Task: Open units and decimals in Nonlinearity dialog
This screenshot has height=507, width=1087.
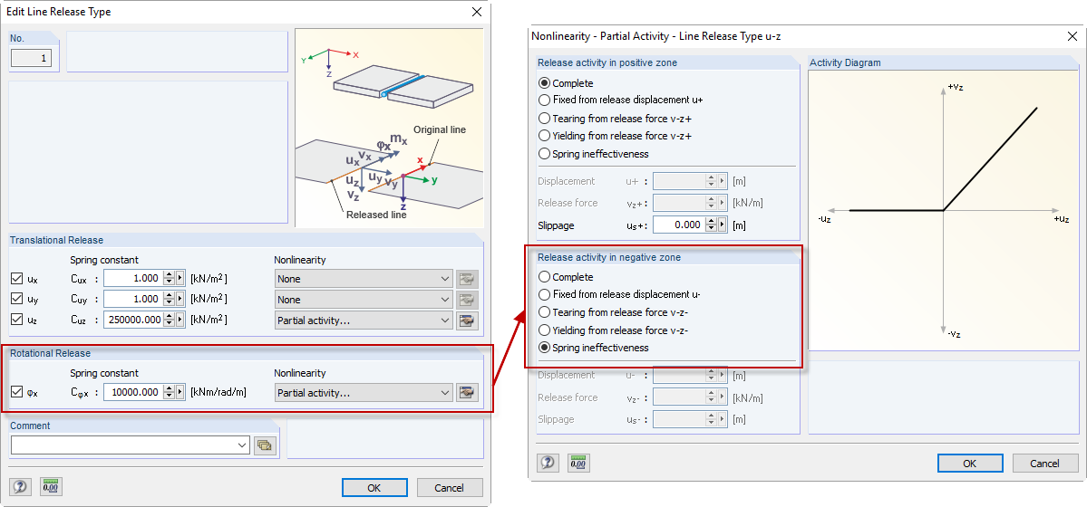Action: 578,464
